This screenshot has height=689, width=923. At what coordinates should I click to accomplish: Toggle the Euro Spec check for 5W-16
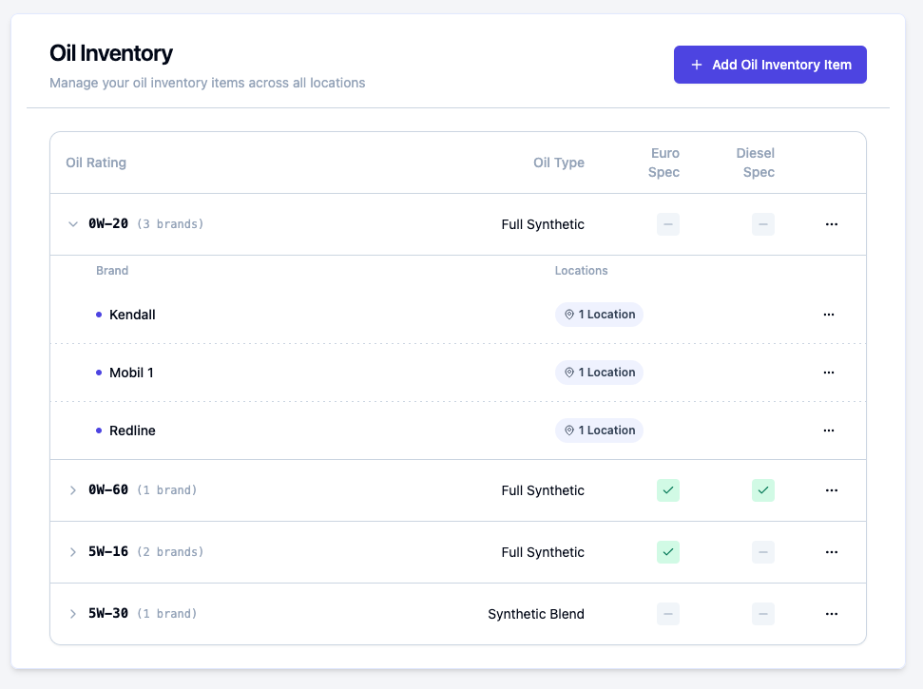[x=668, y=552]
